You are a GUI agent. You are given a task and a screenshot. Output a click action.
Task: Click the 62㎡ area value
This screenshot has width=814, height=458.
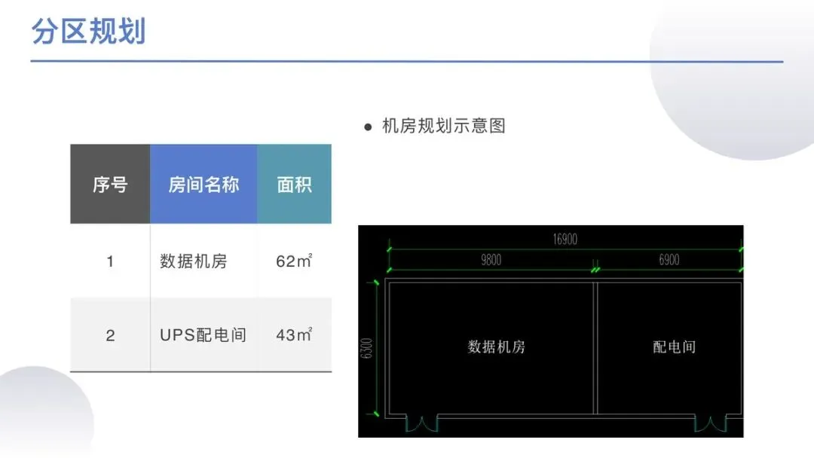(294, 261)
